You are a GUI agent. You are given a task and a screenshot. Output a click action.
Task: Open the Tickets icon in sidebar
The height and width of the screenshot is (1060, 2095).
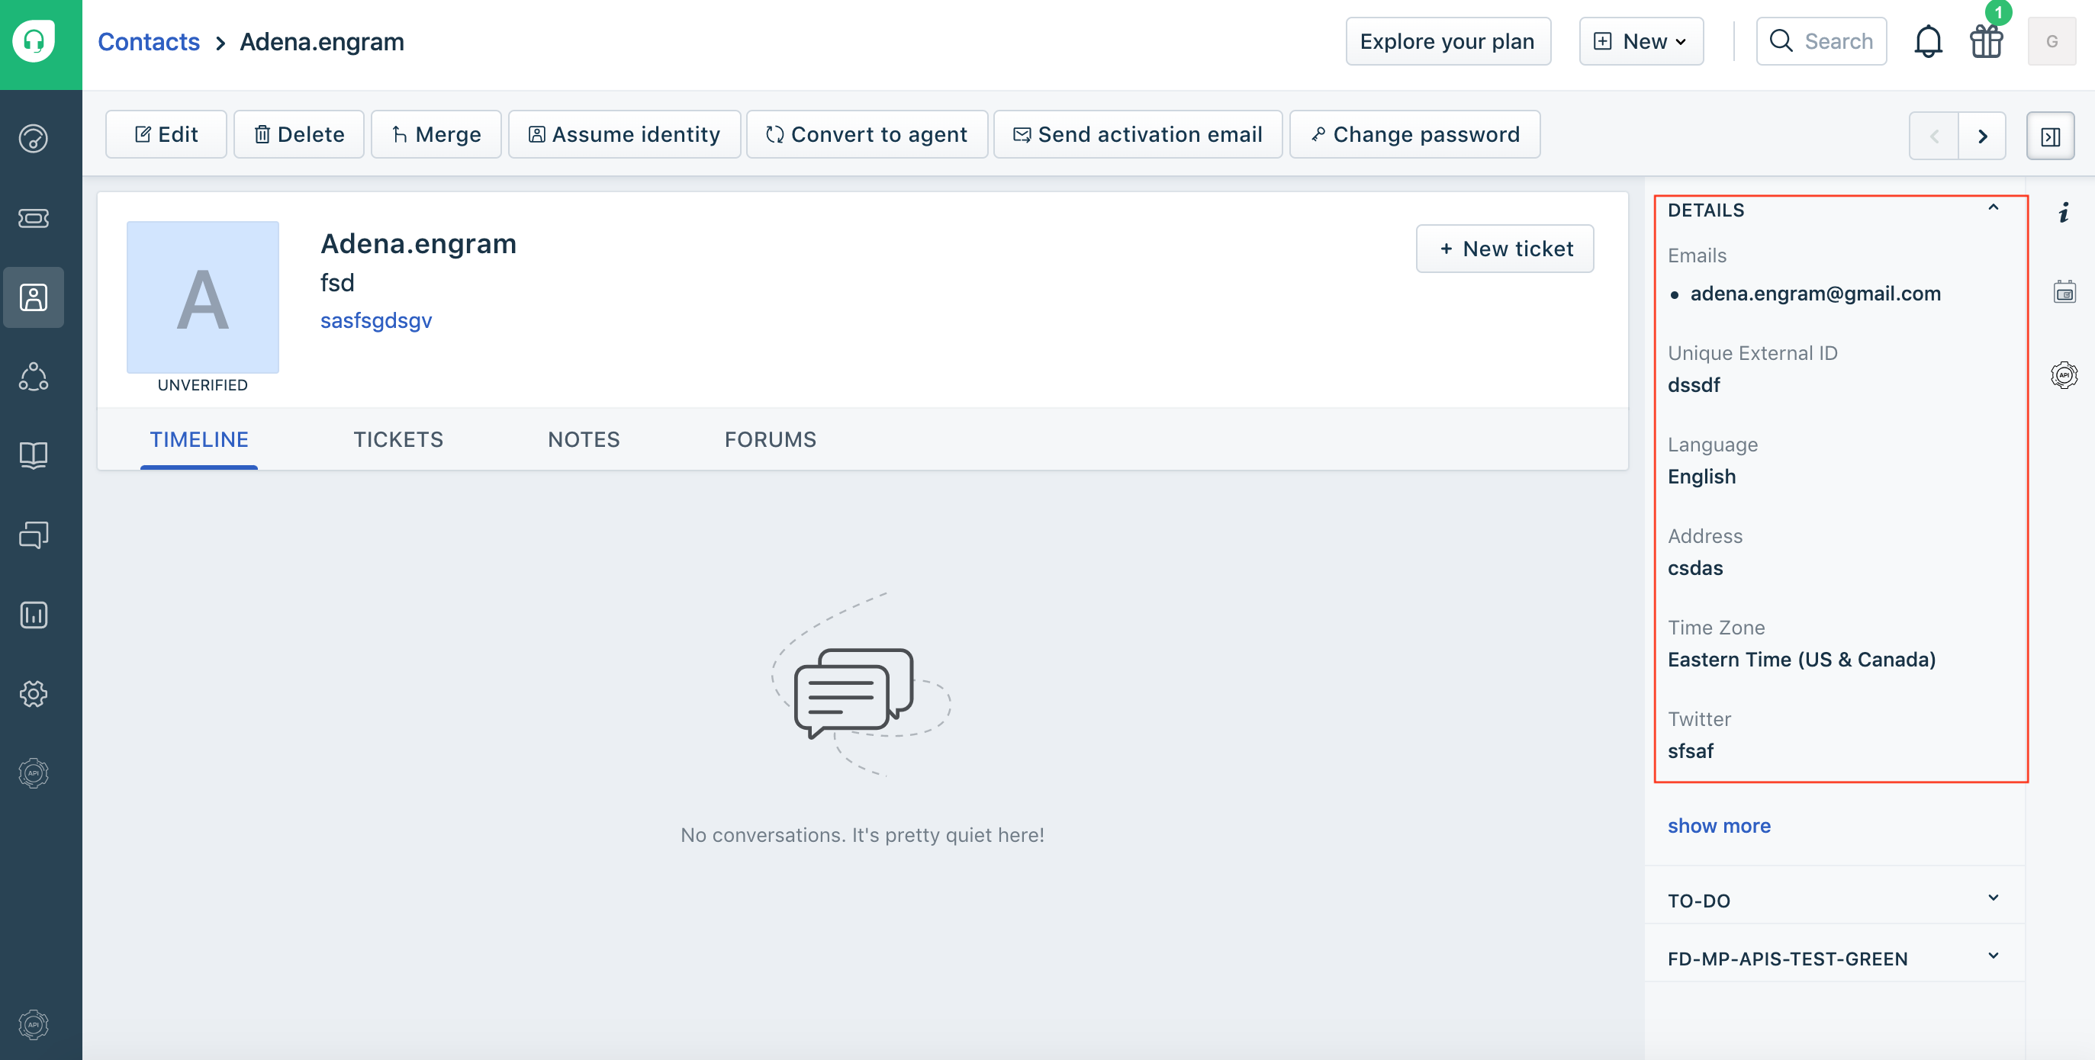click(34, 218)
